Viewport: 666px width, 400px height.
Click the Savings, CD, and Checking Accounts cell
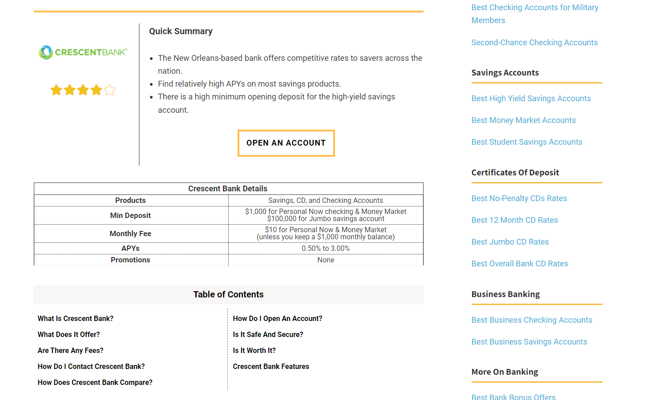pyautogui.click(x=326, y=201)
